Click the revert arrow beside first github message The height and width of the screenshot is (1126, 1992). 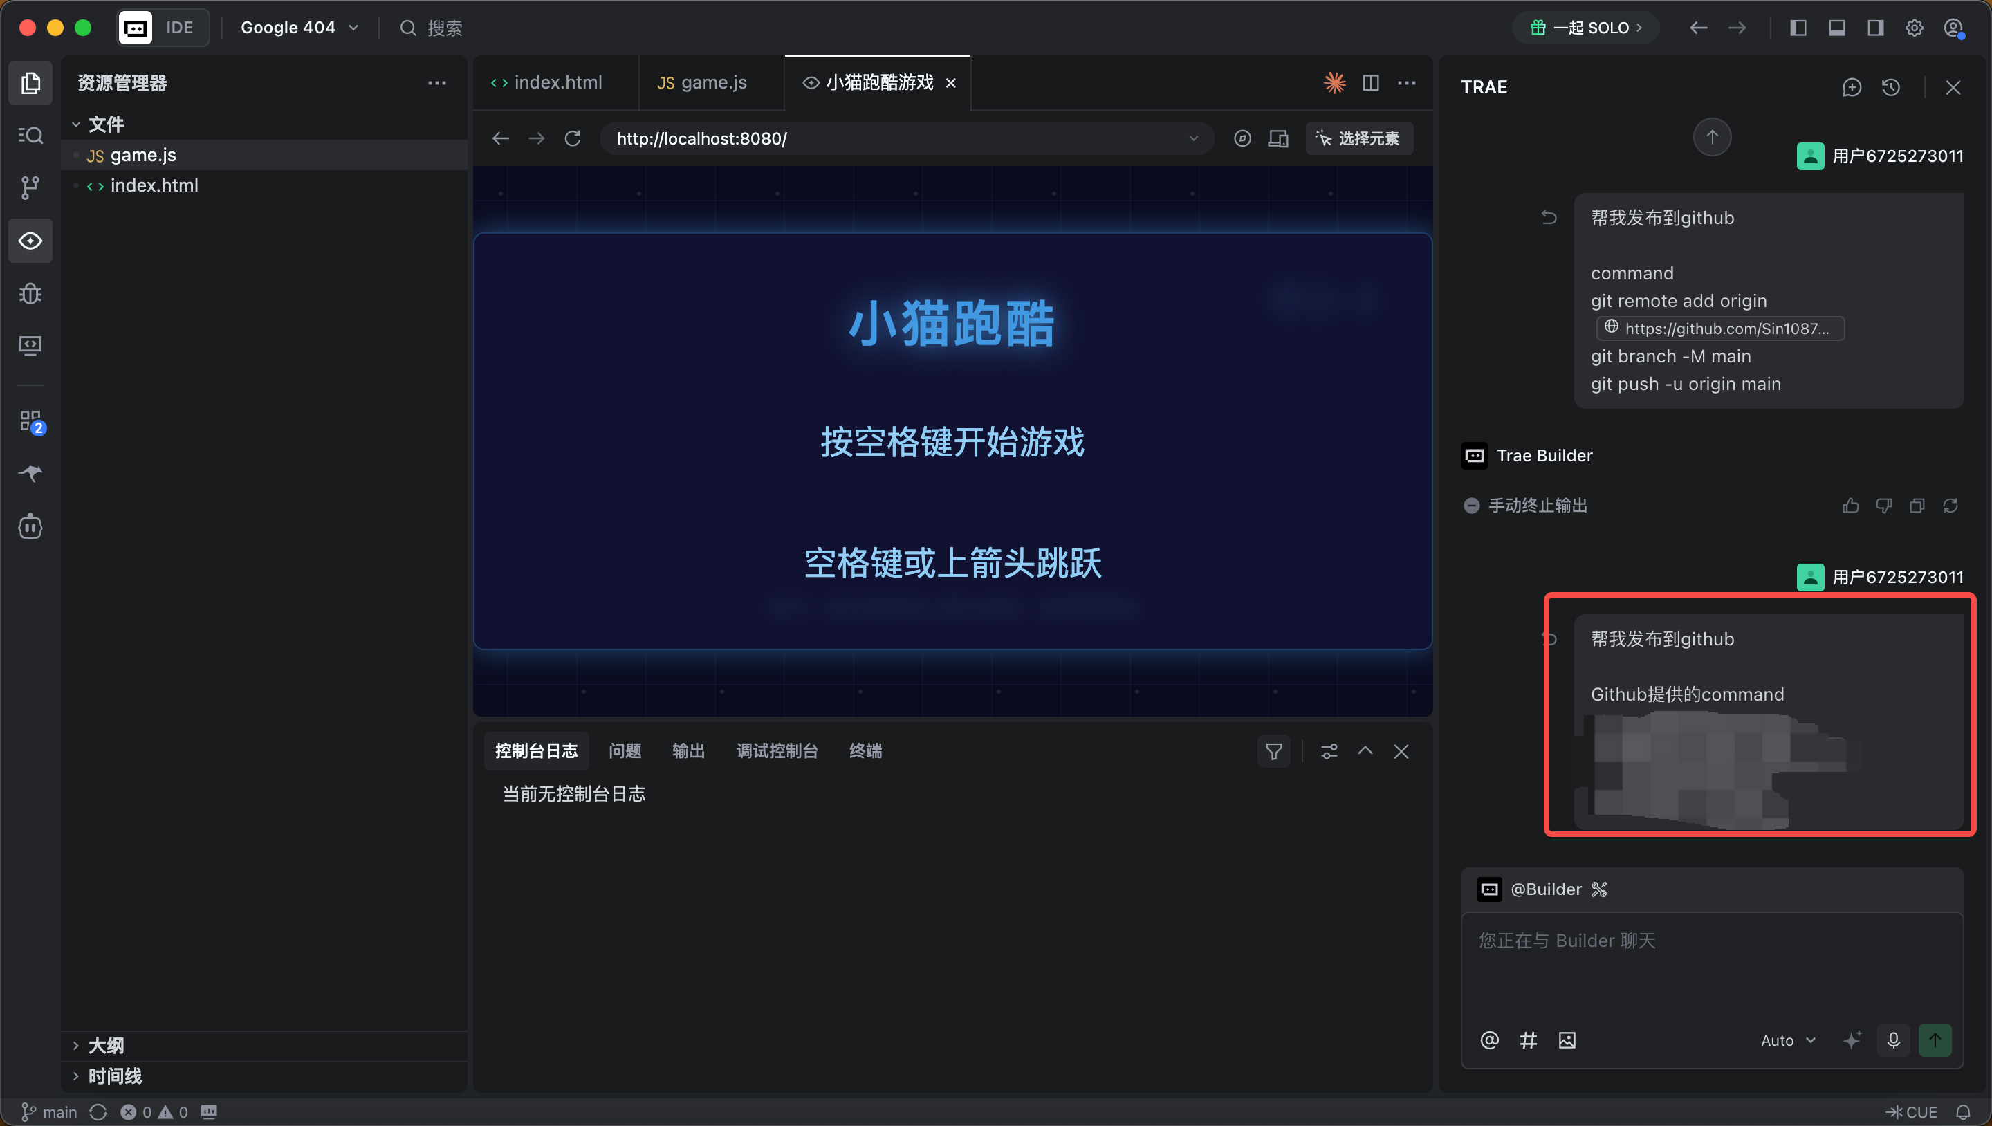tap(1548, 217)
